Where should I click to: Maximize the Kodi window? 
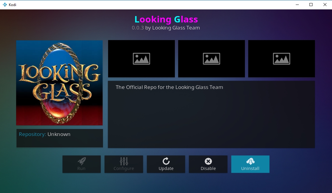(311, 5)
